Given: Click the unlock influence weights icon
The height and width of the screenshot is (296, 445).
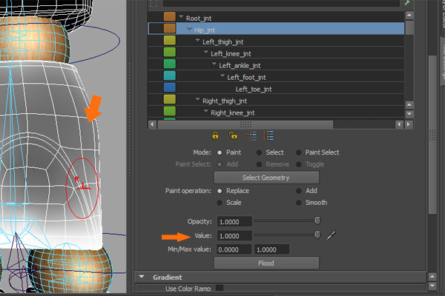Looking at the screenshot, I should click(233, 136).
